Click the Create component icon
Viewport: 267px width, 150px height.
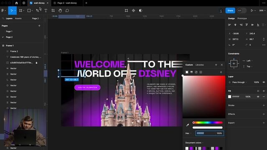(x=133, y=10)
